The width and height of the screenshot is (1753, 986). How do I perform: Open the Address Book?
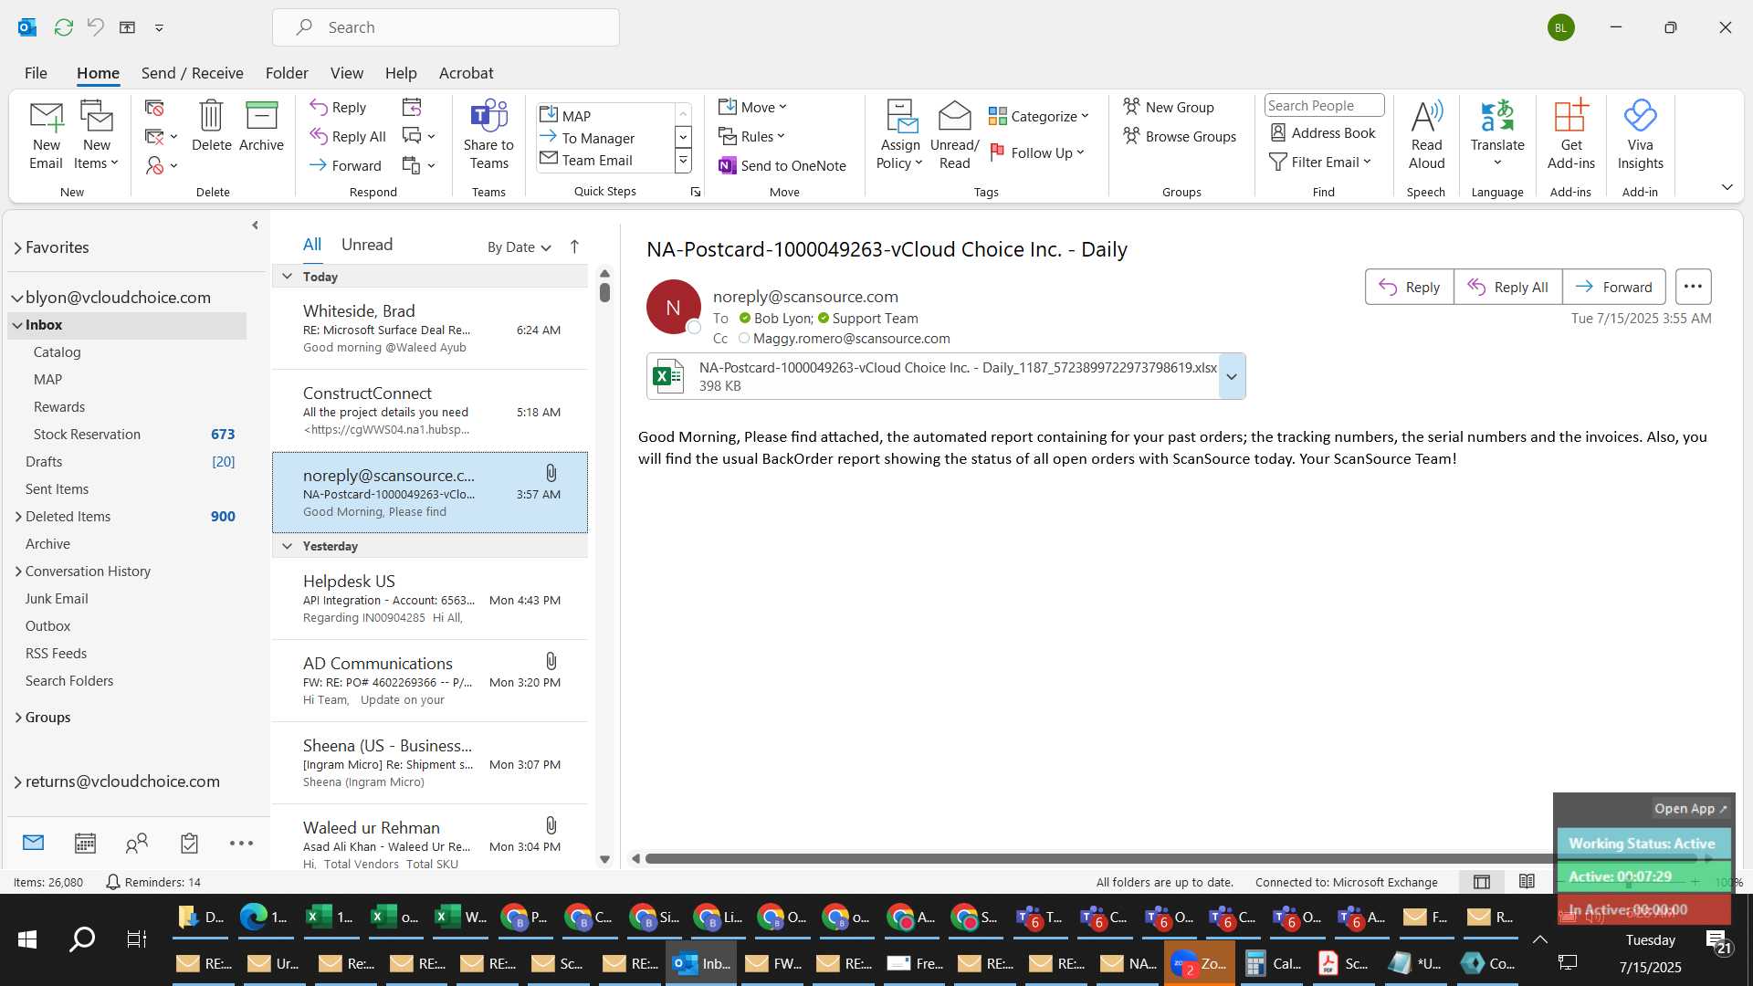1323,133
